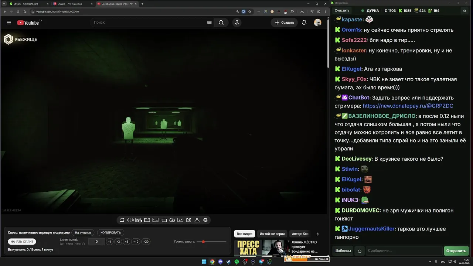Switch to the Stream - Kick Dashboard tab
The height and width of the screenshot is (266, 473).
click(x=29, y=4)
